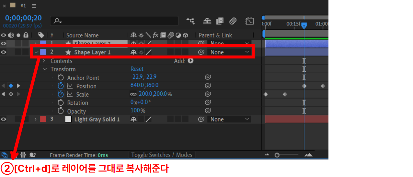Click the Solo column header dot
413x177 pixels.
(x=18, y=35)
